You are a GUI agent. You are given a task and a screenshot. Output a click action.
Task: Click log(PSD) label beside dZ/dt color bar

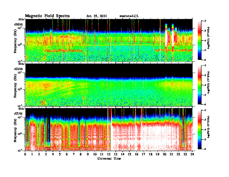(208, 127)
